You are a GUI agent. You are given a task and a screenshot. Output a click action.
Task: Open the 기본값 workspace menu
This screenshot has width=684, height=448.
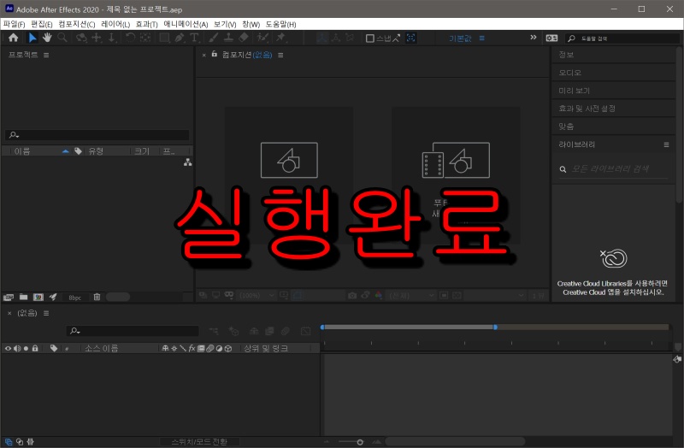(481, 38)
